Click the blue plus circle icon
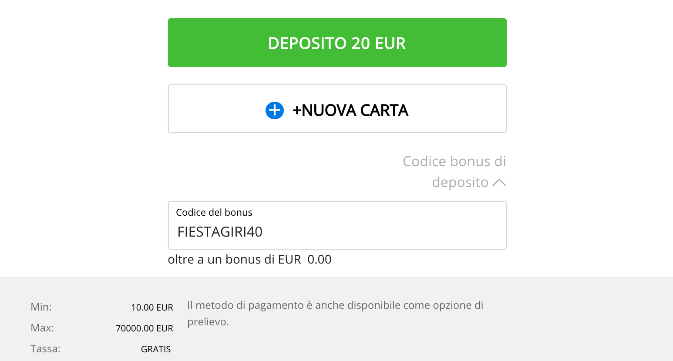 coord(275,110)
